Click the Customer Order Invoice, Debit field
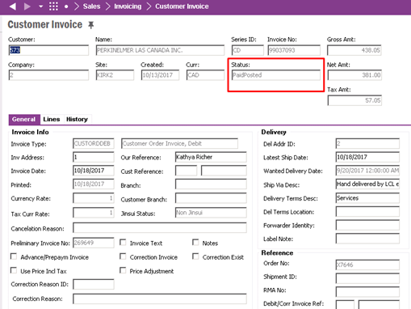Image resolution: width=411 pixels, height=309 pixels. [x=179, y=143]
